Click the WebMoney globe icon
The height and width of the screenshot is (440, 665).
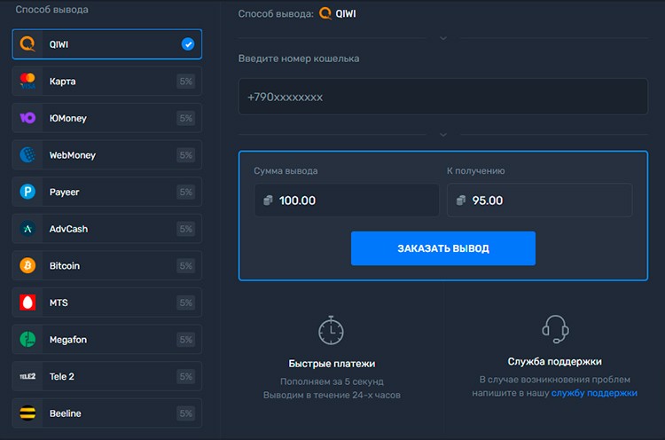click(27, 155)
